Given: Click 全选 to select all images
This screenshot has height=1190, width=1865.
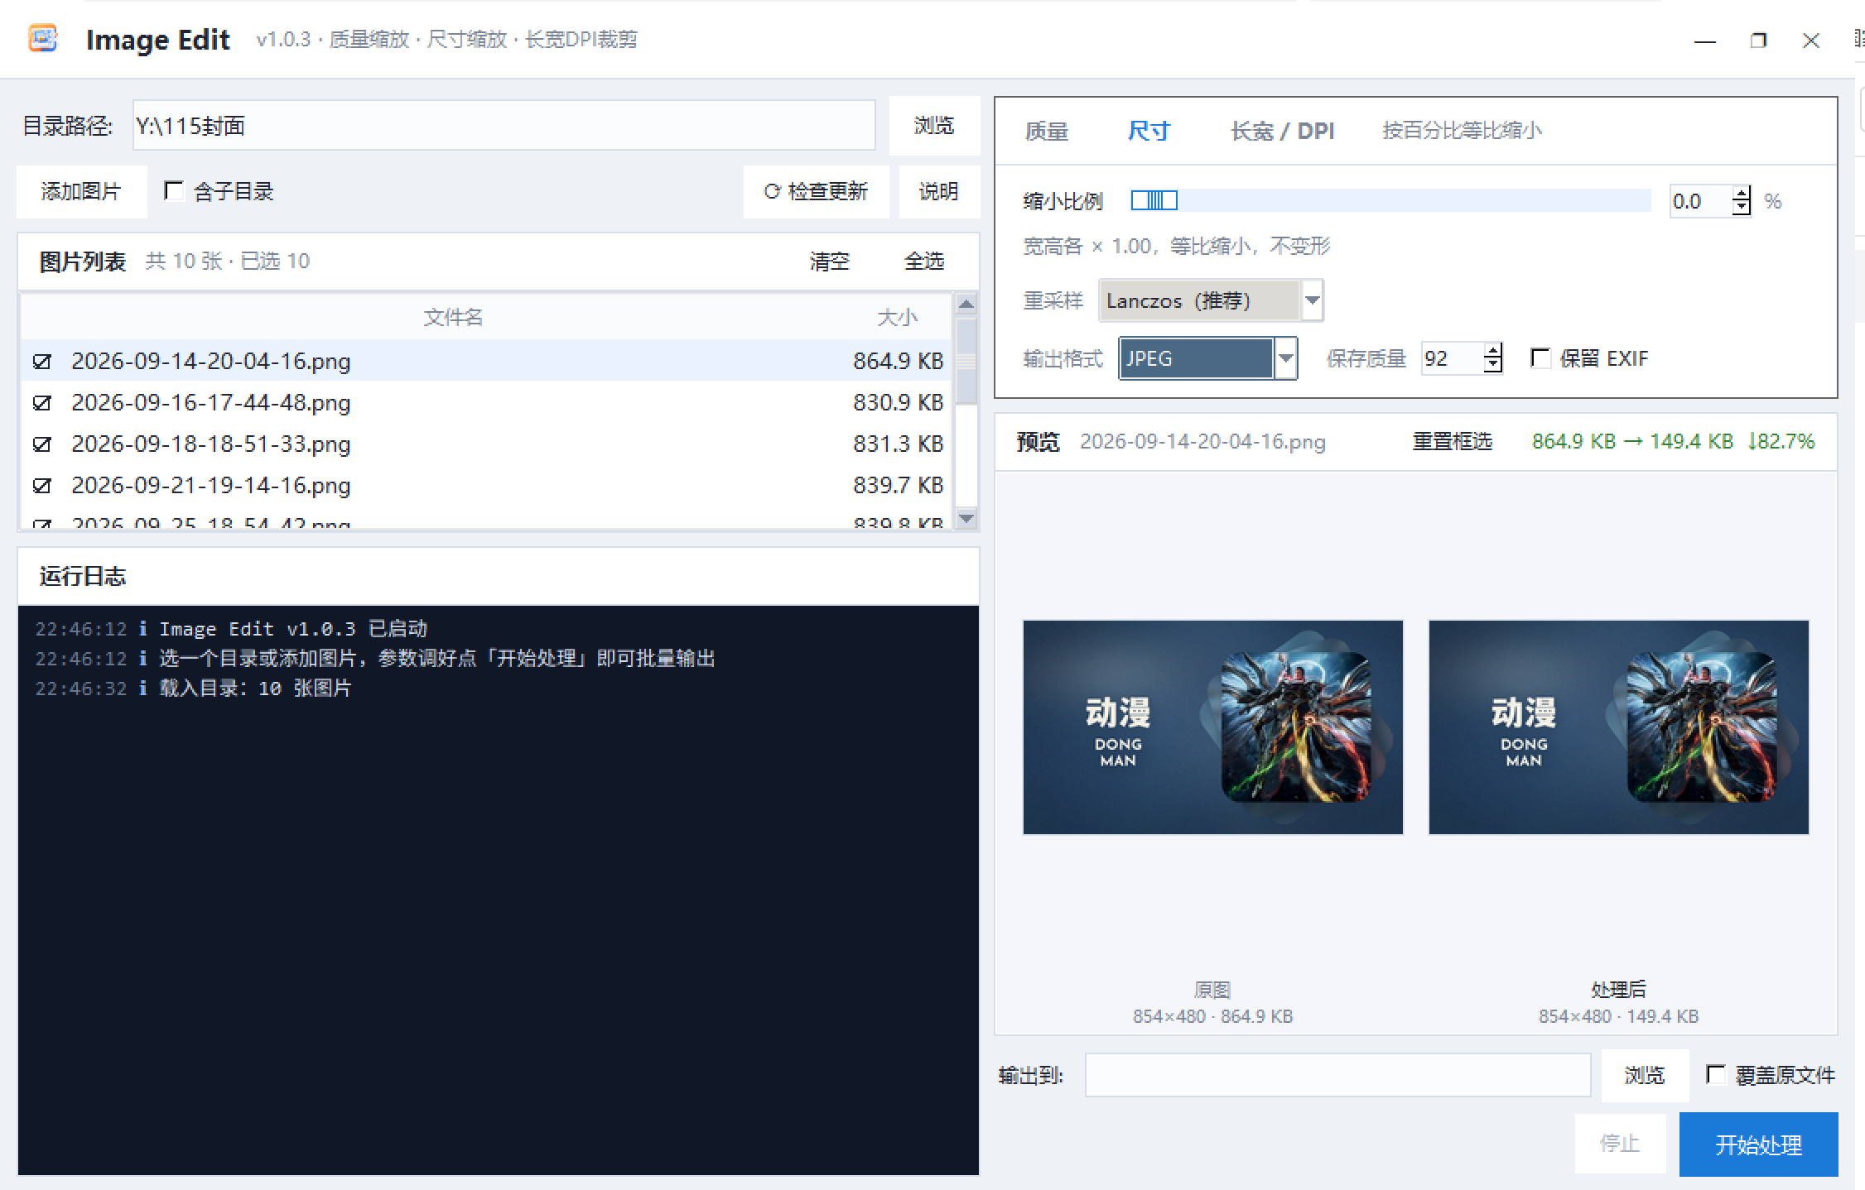Looking at the screenshot, I should 924,262.
